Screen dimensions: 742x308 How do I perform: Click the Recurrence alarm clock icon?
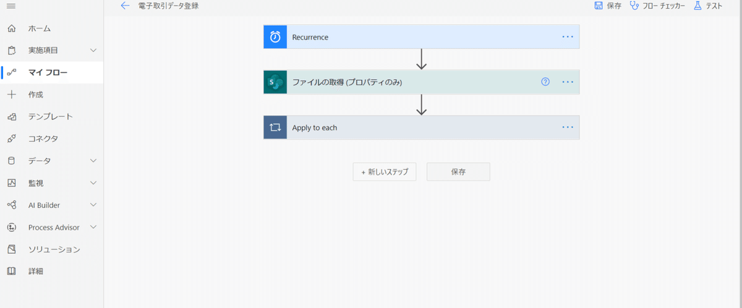click(275, 37)
